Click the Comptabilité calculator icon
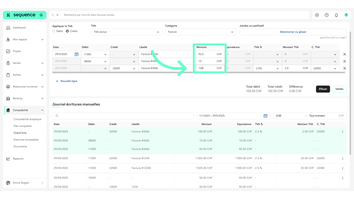 (x=8, y=111)
